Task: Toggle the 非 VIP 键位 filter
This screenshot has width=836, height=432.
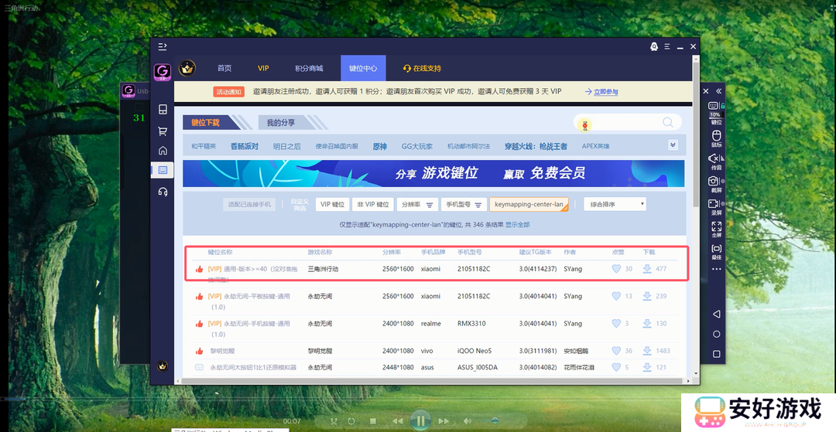Action: tap(373, 205)
